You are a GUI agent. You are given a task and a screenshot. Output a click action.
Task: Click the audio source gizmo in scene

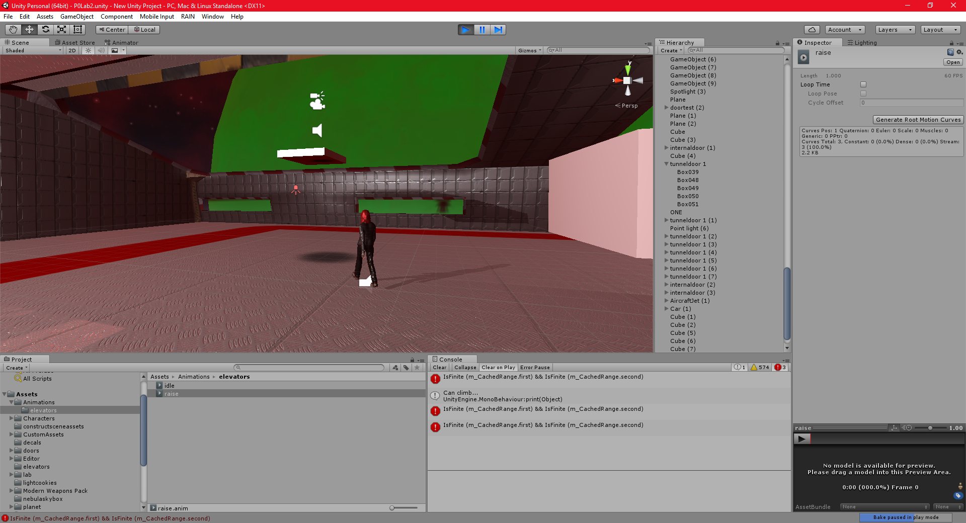[x=317, y=131]
